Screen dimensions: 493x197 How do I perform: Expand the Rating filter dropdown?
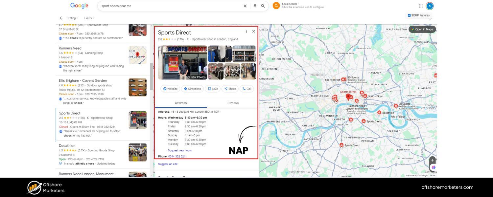(x=73, y=18)
